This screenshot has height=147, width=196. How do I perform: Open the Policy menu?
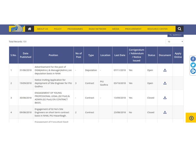[x=57, y=29]
